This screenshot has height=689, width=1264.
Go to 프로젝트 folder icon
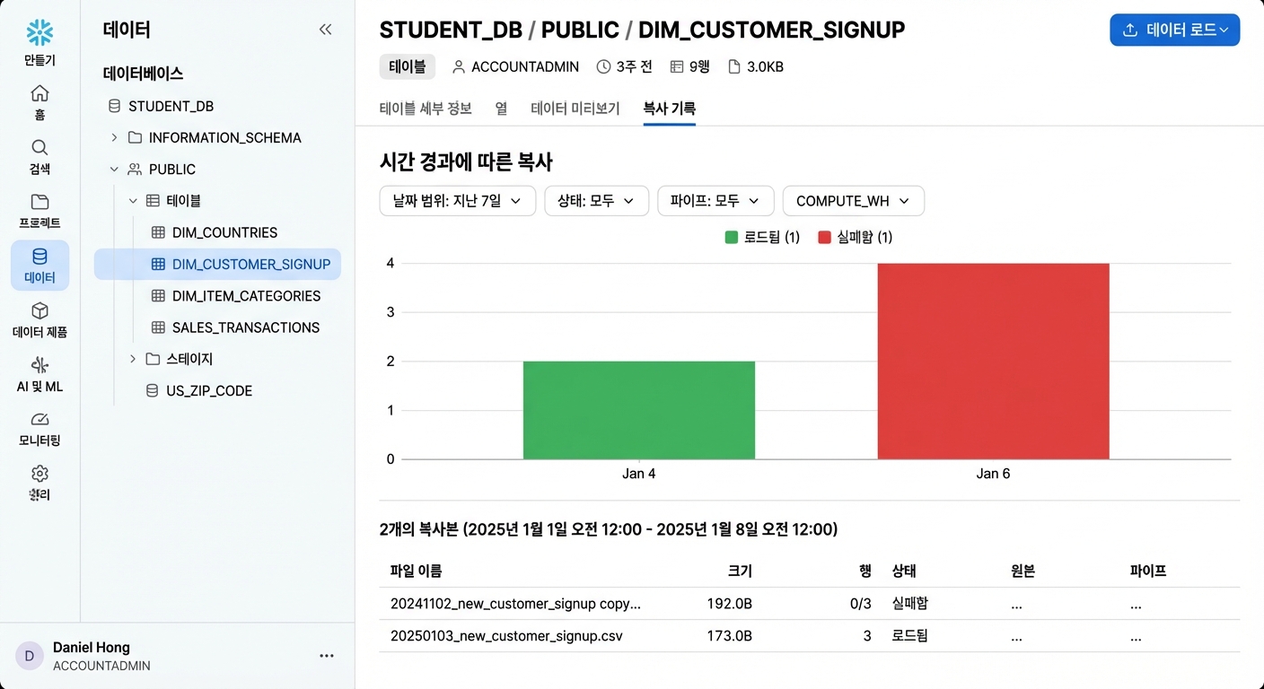tap(39, 202)
